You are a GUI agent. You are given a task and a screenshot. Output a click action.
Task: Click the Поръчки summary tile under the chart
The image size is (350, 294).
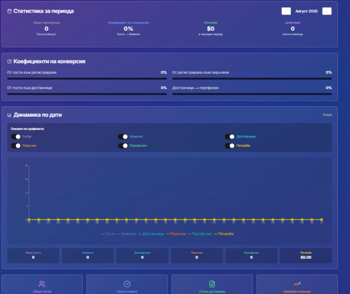[197, 256]
